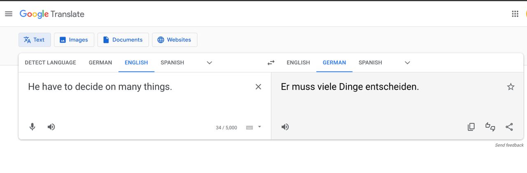527x173 pixels.
Task: Switch to Images translation mode
Action: click(74, 40)
